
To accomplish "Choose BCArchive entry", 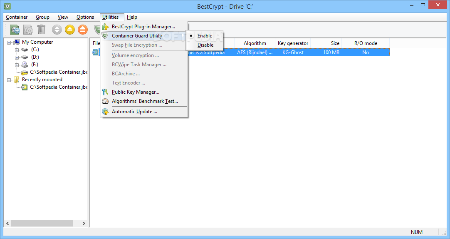I will click(144, 74).
